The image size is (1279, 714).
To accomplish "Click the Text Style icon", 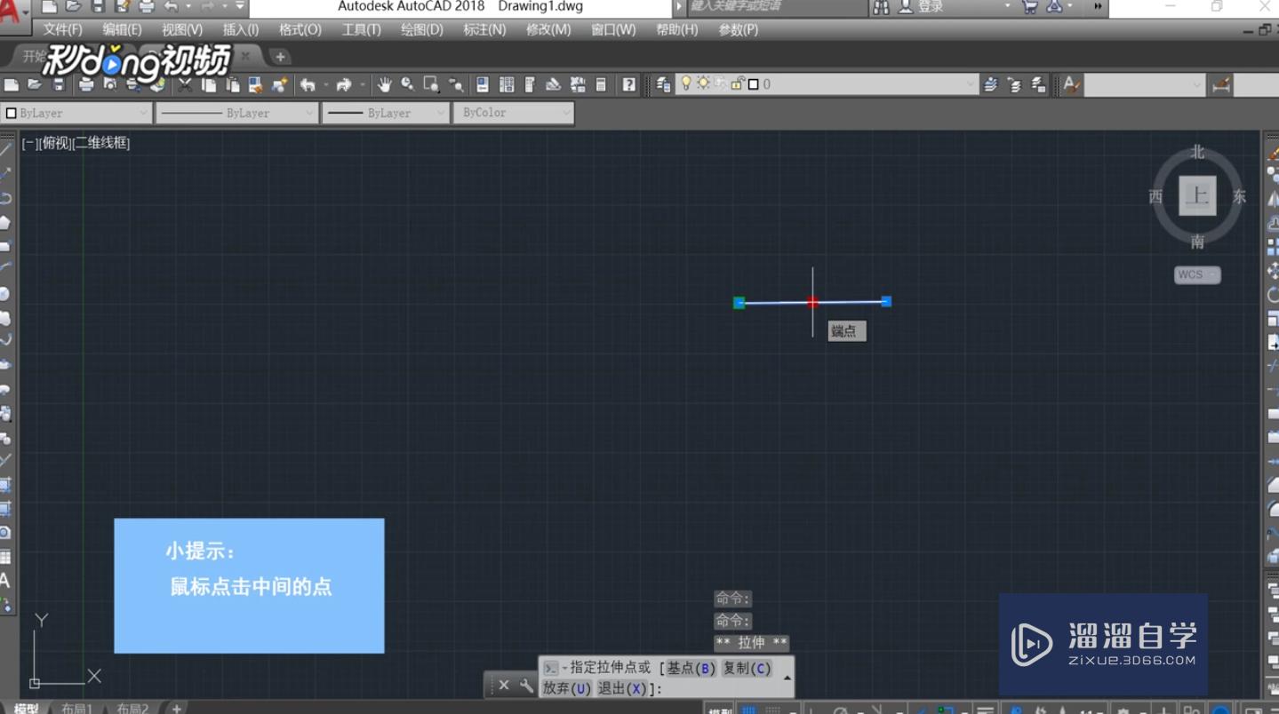I will click(1072, 85).
